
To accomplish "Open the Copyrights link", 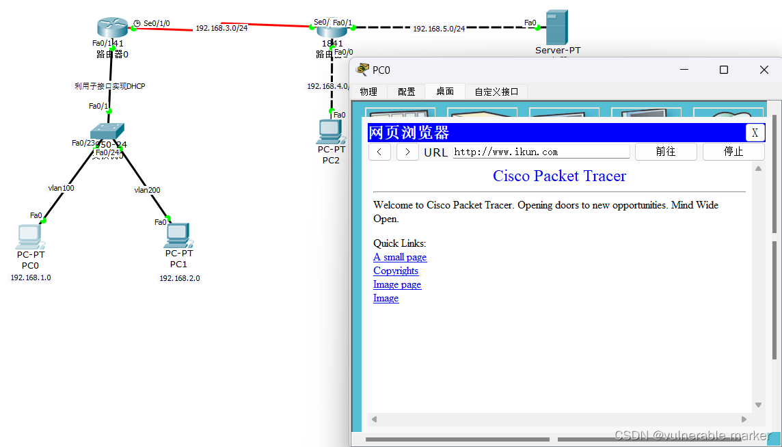I will click(x=396, y=271).
